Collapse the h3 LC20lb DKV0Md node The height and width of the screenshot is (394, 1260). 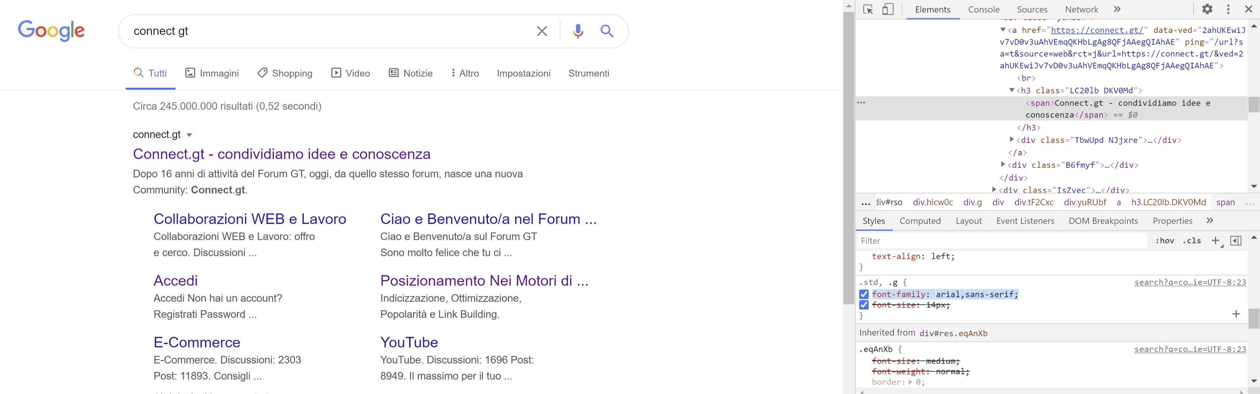point(1012,90)
